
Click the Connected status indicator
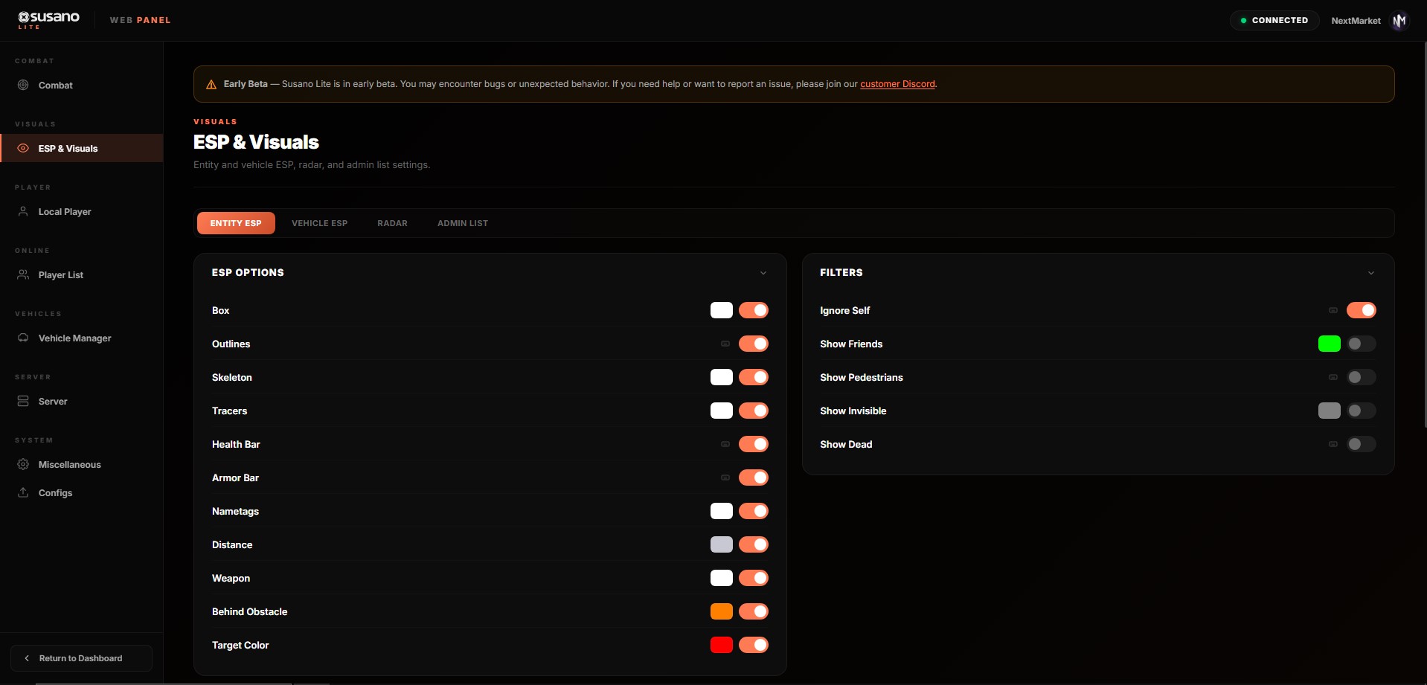pyautogui.click(x=1274, y=20)
